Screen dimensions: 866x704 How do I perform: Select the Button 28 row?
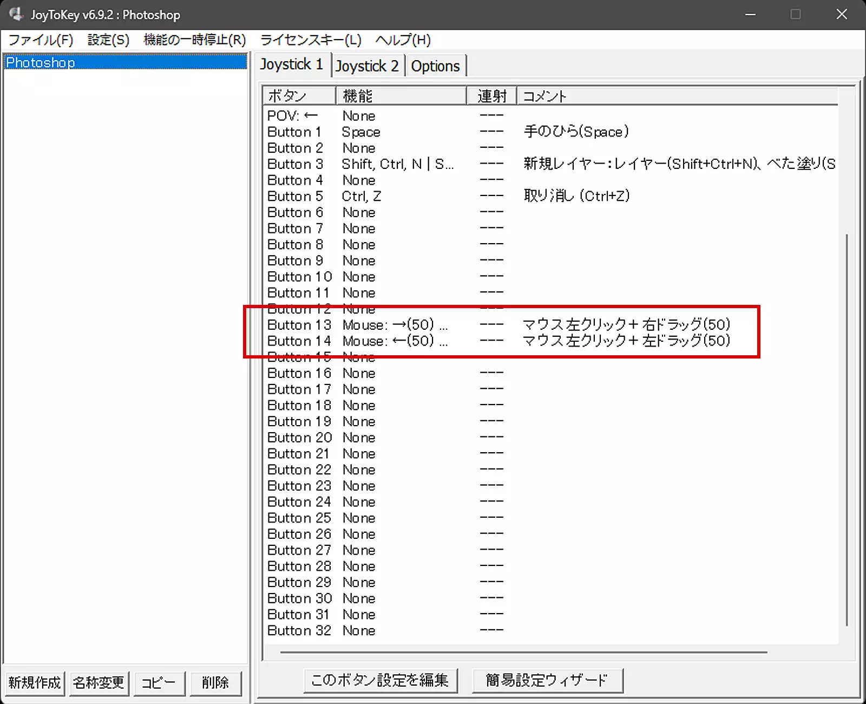pyautogui.click(x=550, y=566)
